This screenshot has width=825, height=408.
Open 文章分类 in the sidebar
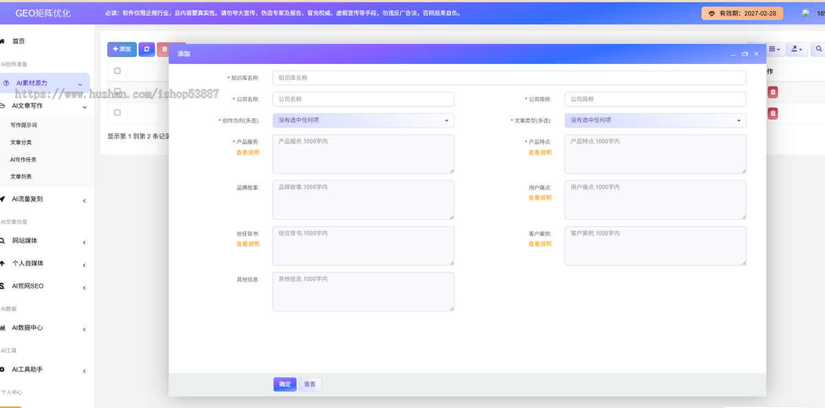[x=21, y=143]
